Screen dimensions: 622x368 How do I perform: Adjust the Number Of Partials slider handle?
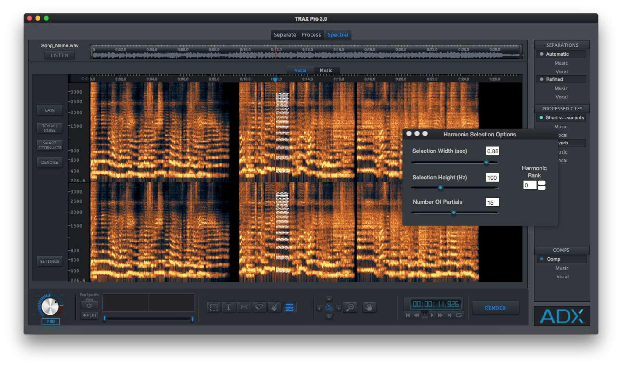453,212
